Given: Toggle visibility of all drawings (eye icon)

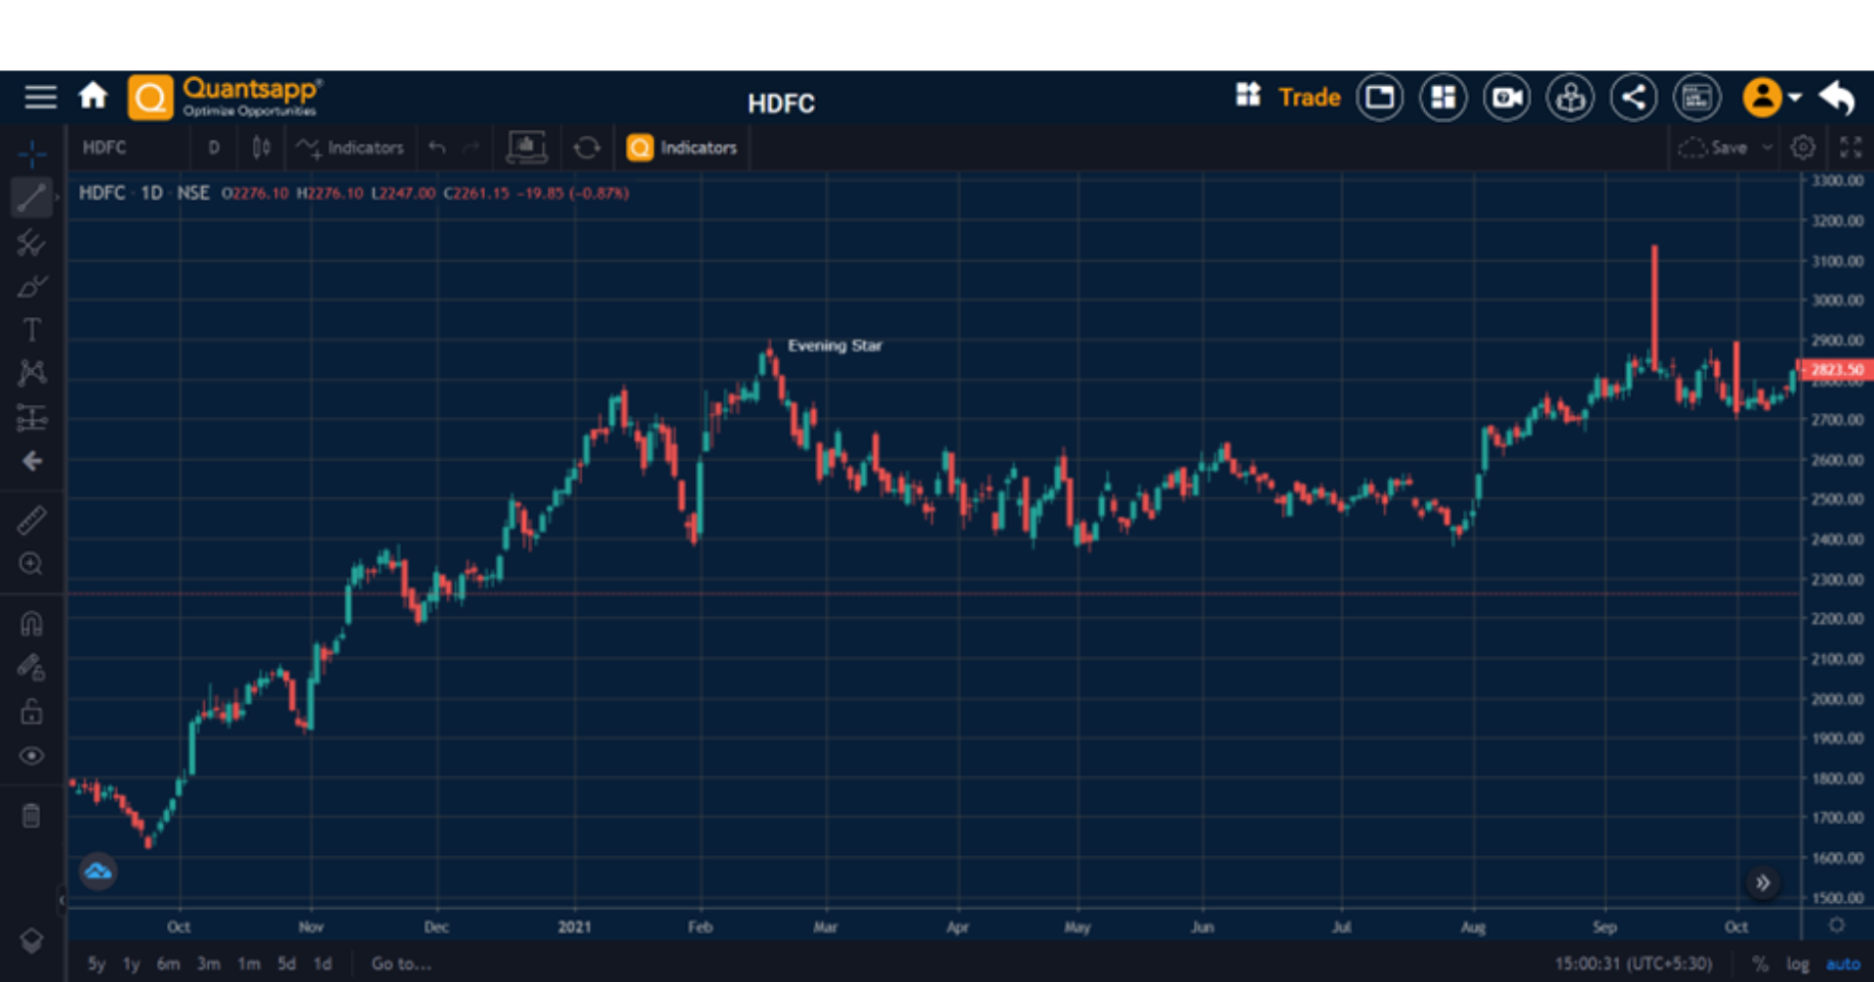Looking at the screenshot, I should click(32, 756).
